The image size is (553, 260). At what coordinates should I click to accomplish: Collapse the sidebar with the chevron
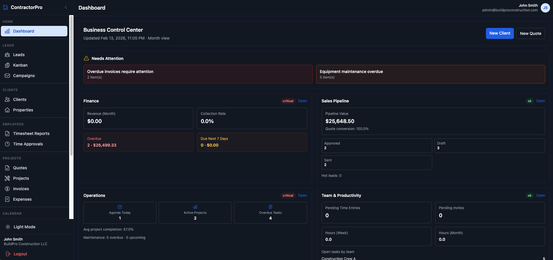(x=66, y=7)
